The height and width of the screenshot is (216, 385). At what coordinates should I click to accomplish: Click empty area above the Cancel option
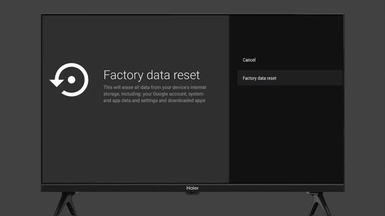point(286,34)
